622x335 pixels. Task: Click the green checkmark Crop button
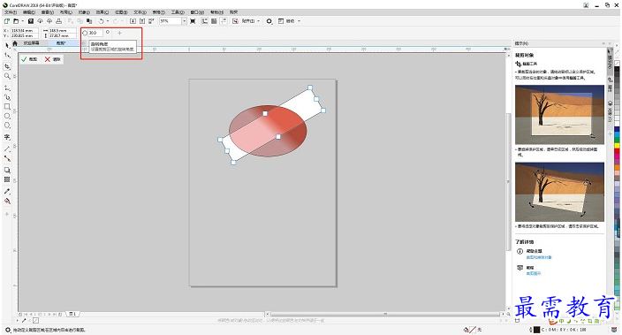29,59
